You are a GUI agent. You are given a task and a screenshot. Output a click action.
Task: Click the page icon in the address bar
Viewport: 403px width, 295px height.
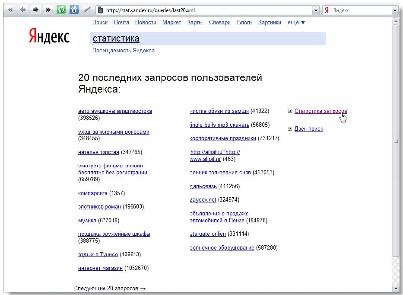coord(101,10)
